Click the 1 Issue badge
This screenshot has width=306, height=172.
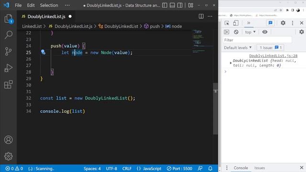271,48
